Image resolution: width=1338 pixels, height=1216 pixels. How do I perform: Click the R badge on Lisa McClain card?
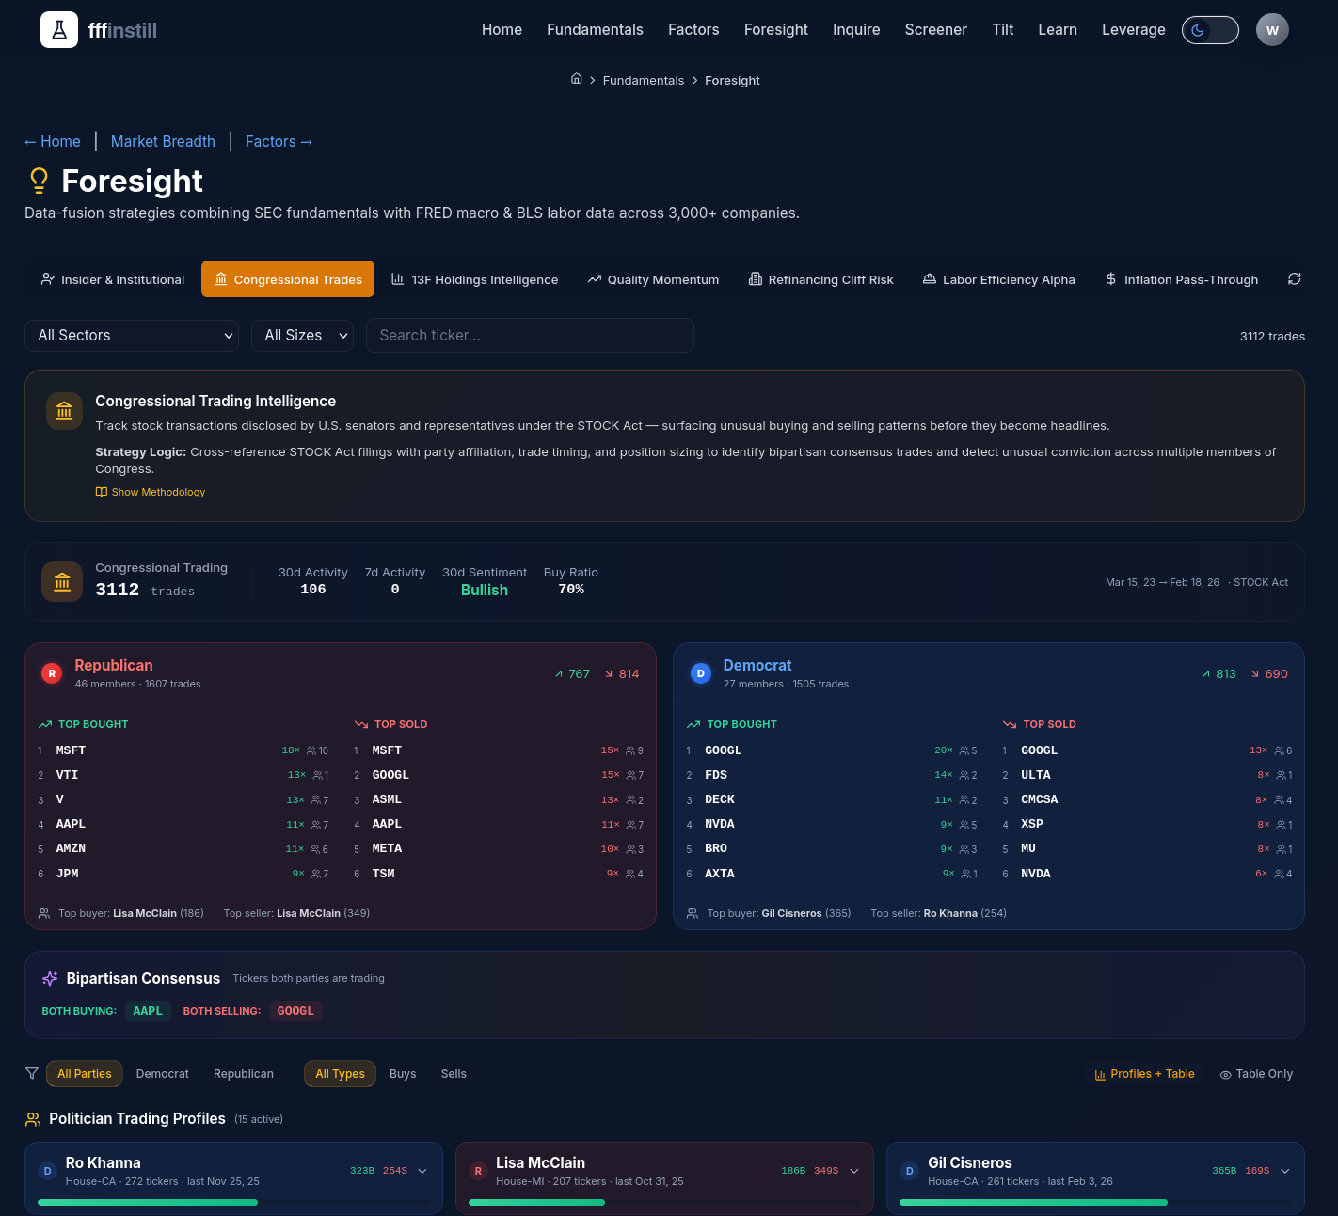click(x=478, y=1171)
